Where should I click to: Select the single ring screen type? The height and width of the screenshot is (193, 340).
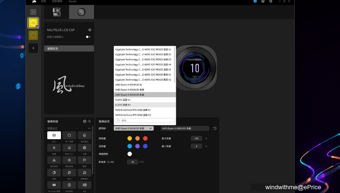pyautogui.click(x=69, y=135)
